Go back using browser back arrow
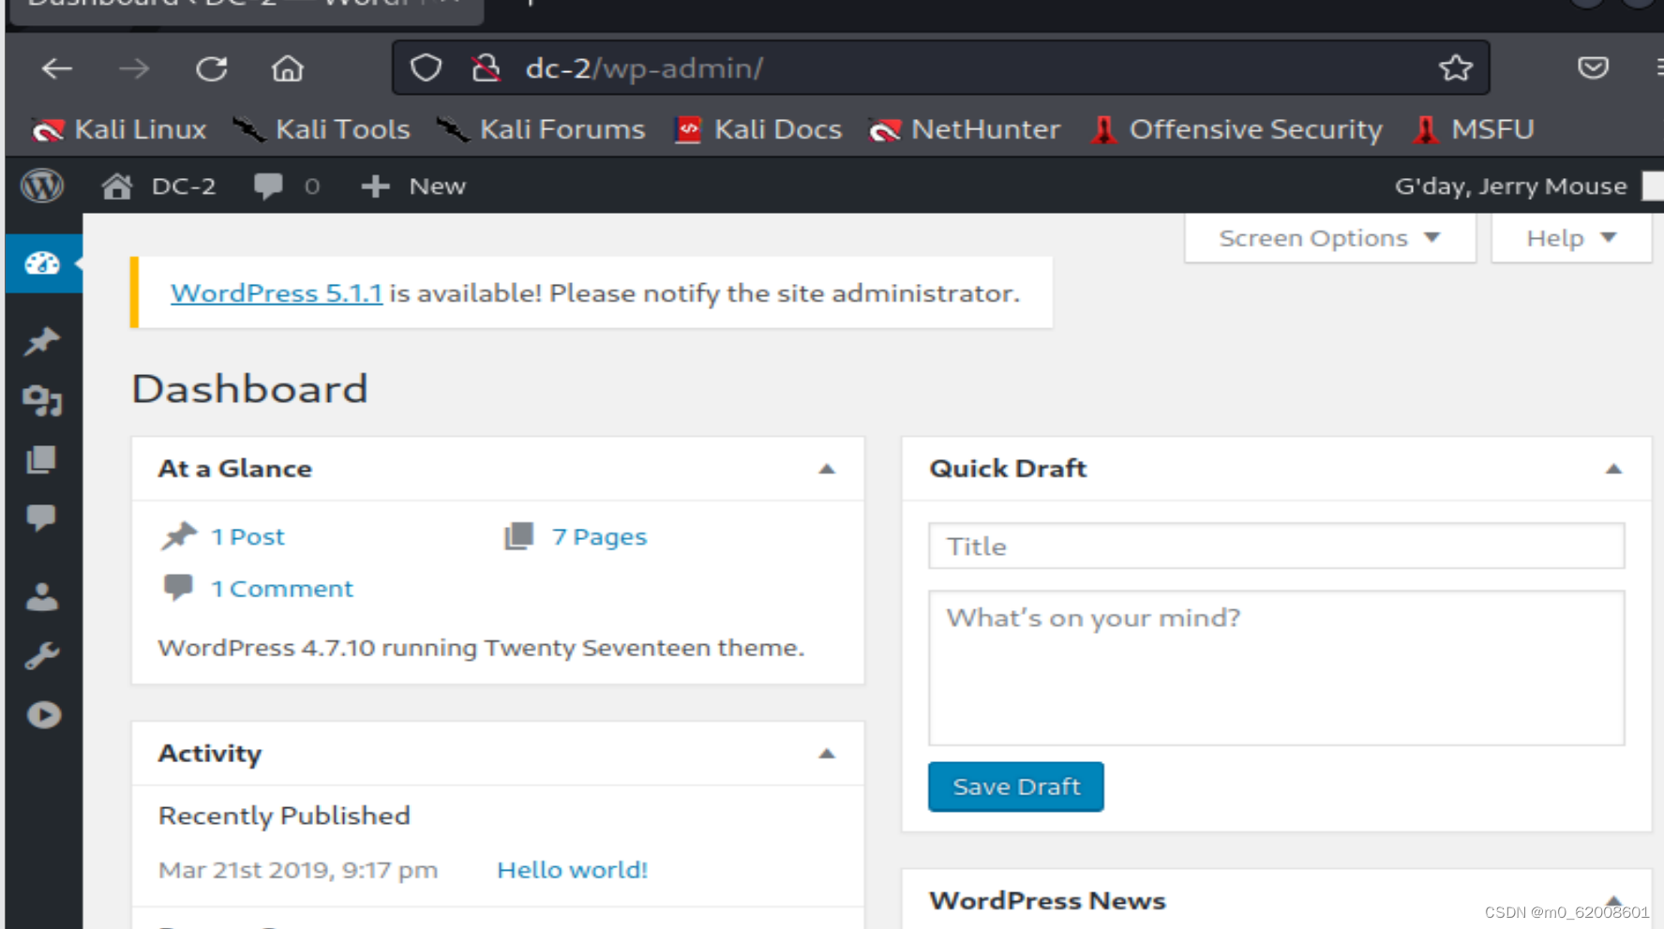The image size is (1664, 929). pyautogui.click(x=57, y=68)
